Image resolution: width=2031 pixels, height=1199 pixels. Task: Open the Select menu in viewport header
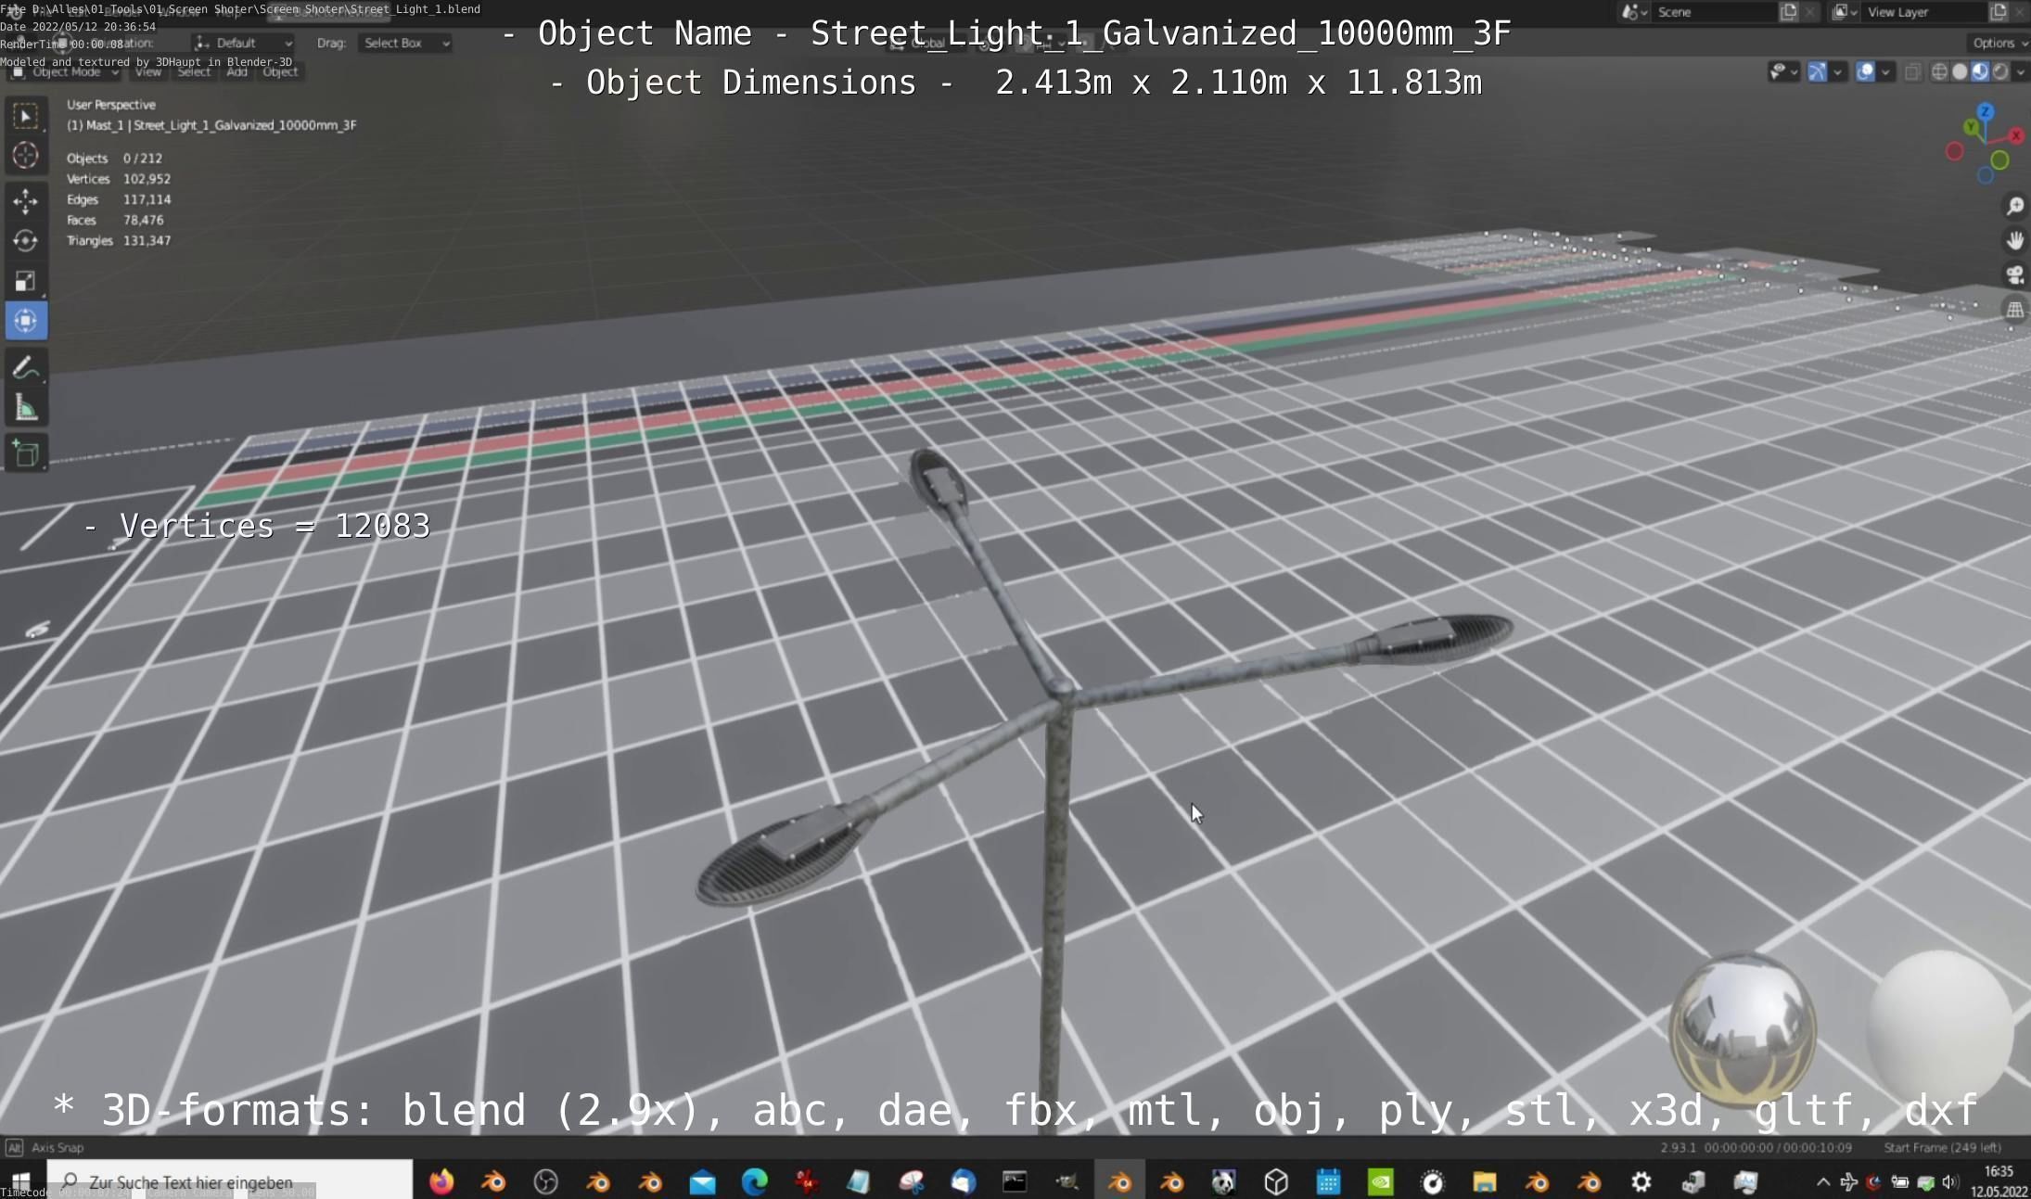pyautogui.click(x=194, y=71)
